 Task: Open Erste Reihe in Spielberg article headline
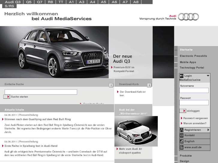coord(31,146)
